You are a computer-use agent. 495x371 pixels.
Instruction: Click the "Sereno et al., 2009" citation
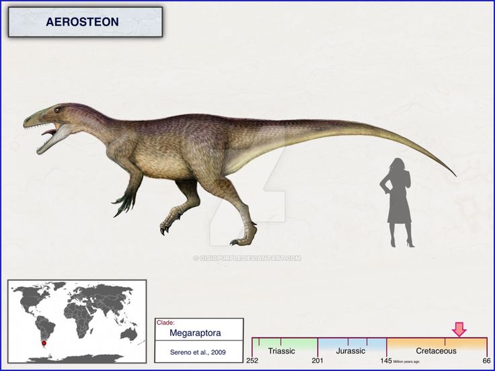198,352
